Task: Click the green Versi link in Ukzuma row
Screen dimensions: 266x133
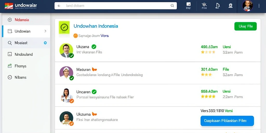Action: click(x=229, y=111)
